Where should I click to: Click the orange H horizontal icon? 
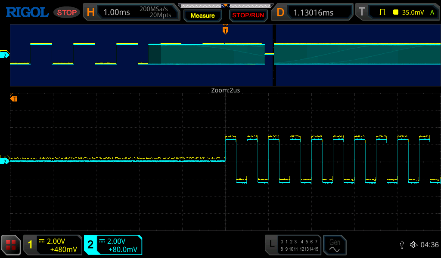pos(90,12)
